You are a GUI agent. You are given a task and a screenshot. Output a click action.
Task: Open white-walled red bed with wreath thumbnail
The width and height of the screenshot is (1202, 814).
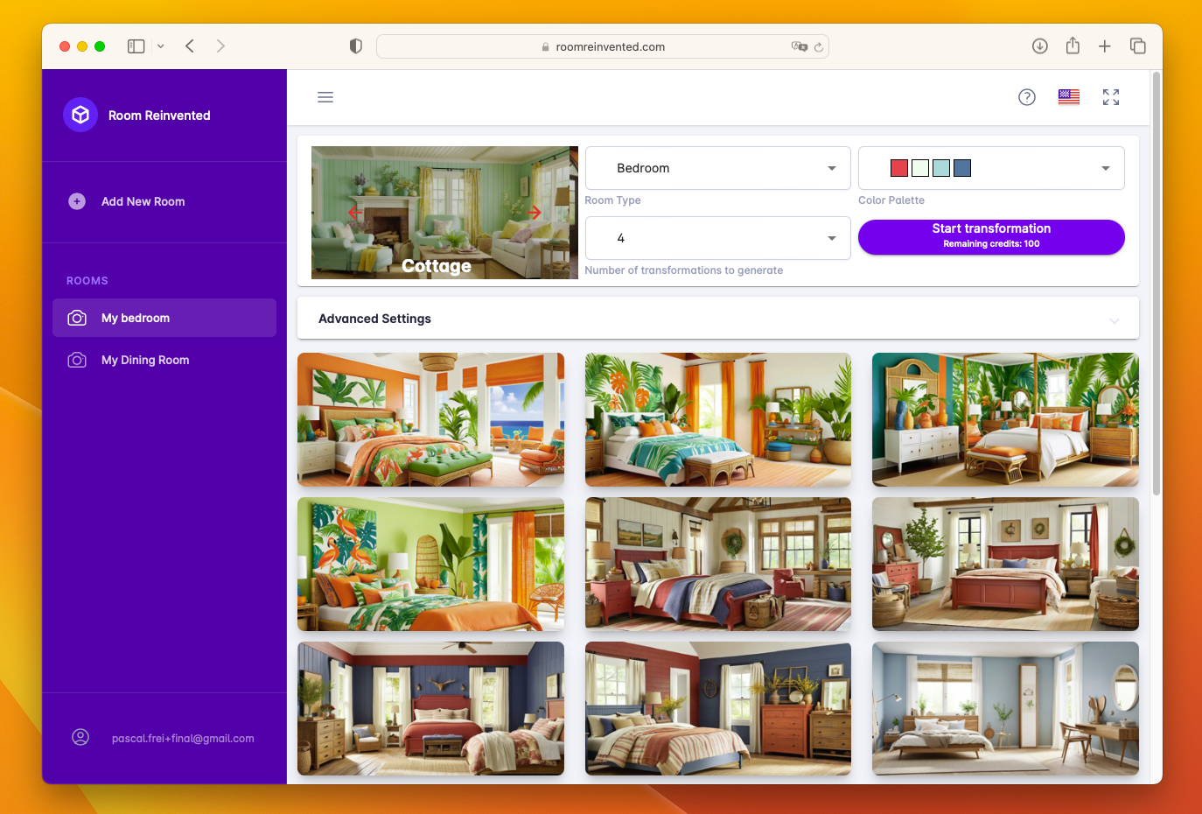pos(1005,565)
